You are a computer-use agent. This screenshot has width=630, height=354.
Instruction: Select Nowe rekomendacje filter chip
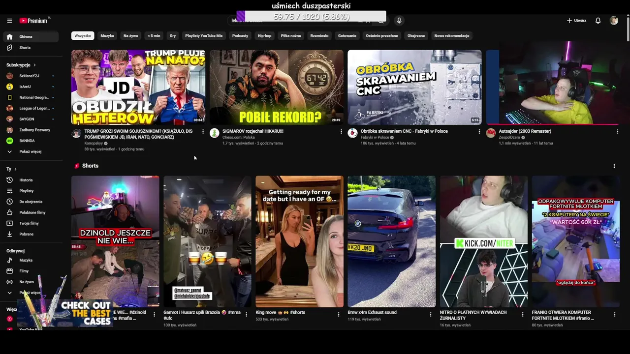pyautogui.click(x=452, y=36)
